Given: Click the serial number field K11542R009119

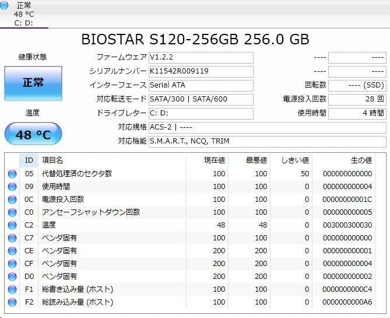Looking at the screenshot, I should click(201, 71).
